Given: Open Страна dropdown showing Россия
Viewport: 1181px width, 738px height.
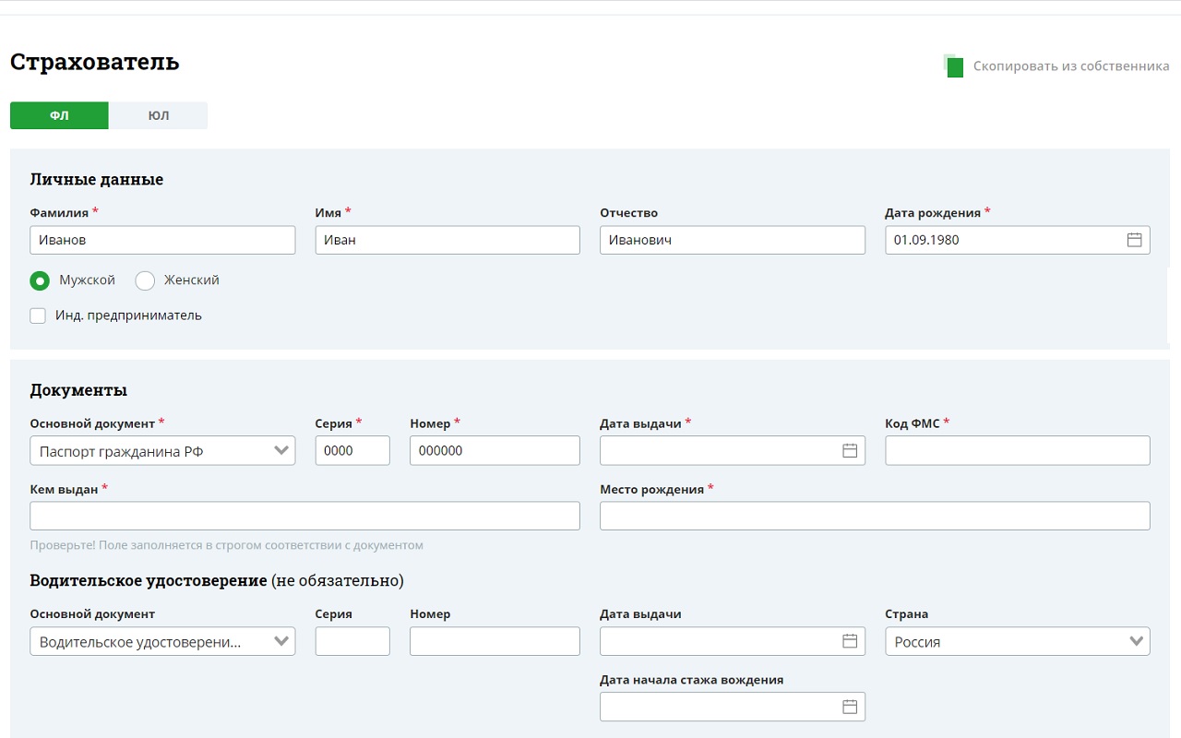Looking at the screenshot, I should tap(1018, 642).
